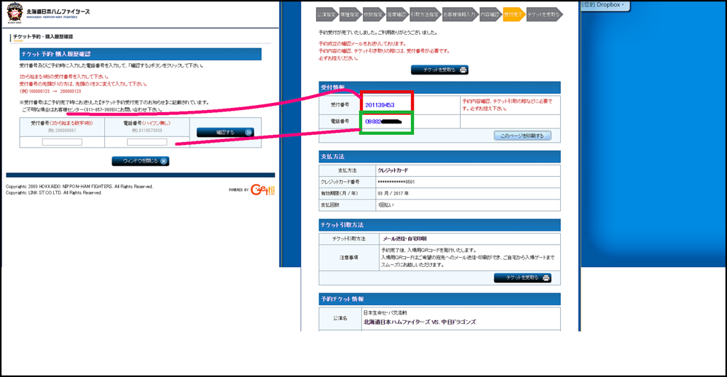Click the メール送信・自宅印刷 pickup method value

pos(404,239)
